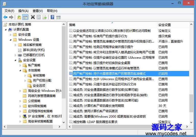Click tree pane horizontal scrollbar right arrow
Viewport: 196px width, 137px height.
(59, 127)
